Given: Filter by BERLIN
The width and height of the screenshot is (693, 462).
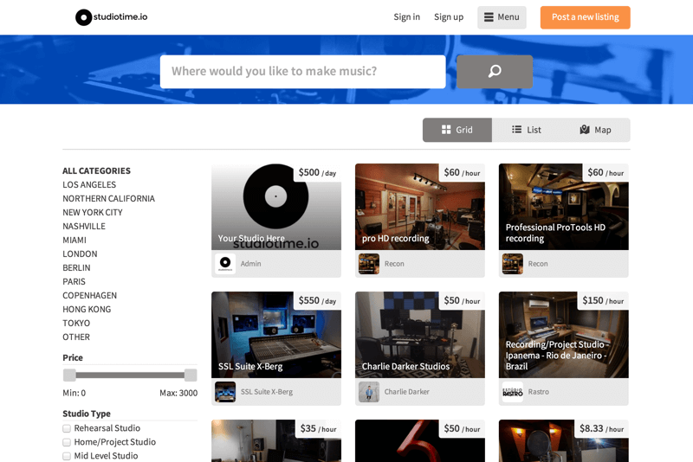Looking at the screenshot, I should 76,267.
